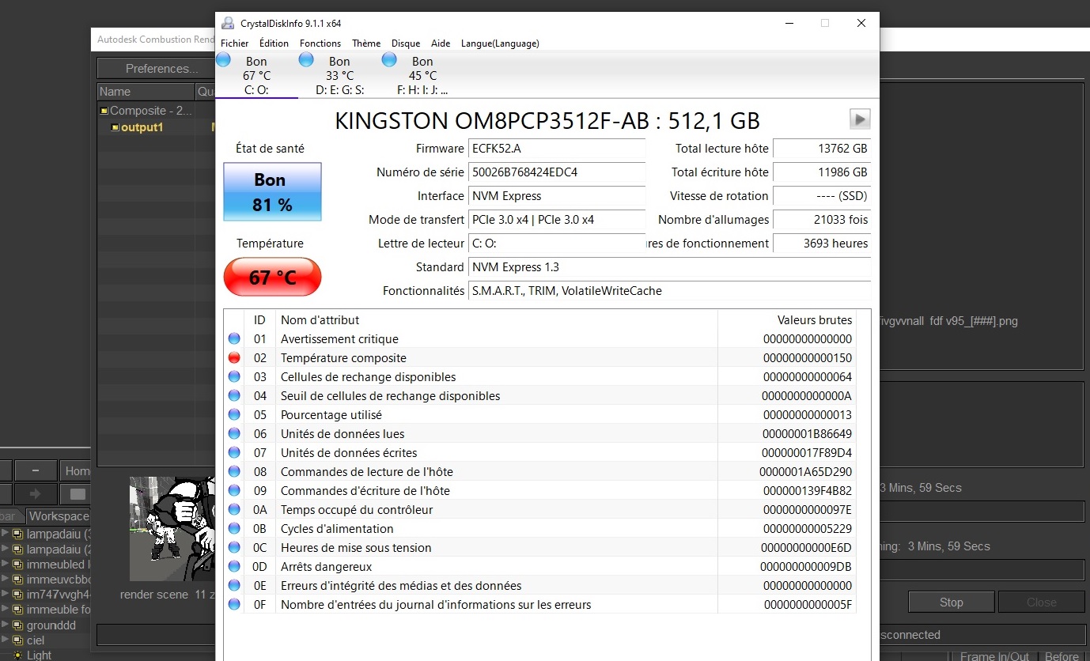Click the layer icon of ciel in Combustion
Screen dimensions: 1090x661
pos(18,640)
